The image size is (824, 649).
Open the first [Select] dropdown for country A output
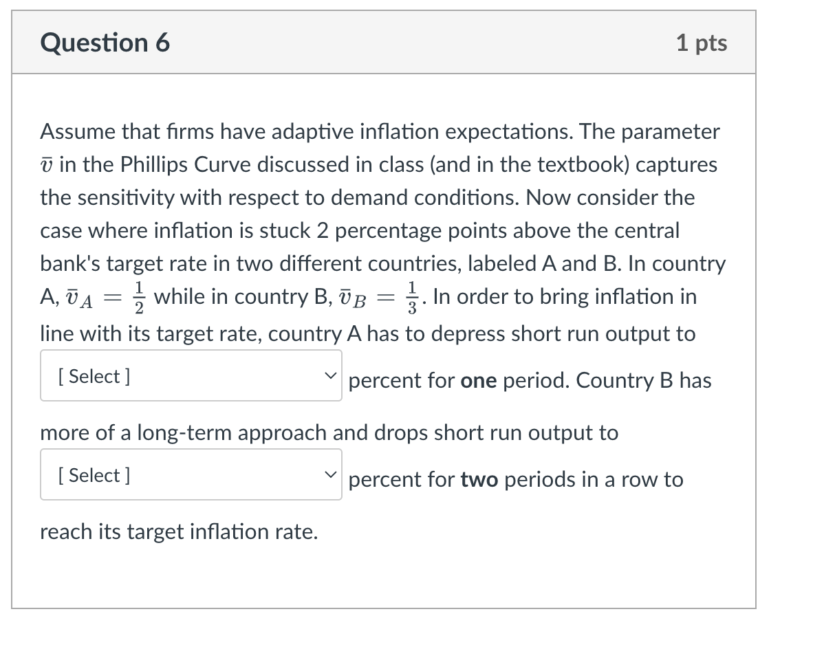click(x=191, y=376)
